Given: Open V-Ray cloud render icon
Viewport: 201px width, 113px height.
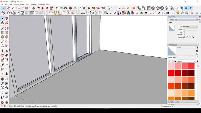Looking at the screenshot, I should tap(17, 13).
